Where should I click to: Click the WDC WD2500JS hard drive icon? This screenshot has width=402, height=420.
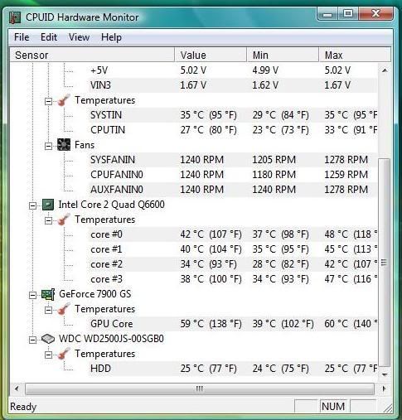click(48, 339)
